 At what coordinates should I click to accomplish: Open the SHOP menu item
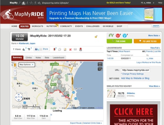(119, 26)
